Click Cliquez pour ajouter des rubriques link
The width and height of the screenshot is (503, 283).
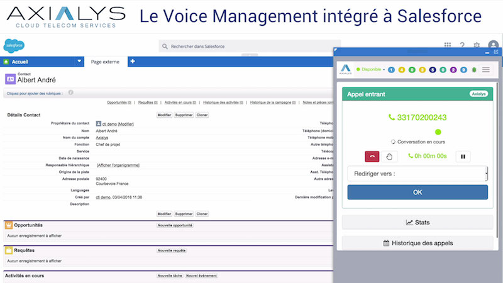(34, 93)
